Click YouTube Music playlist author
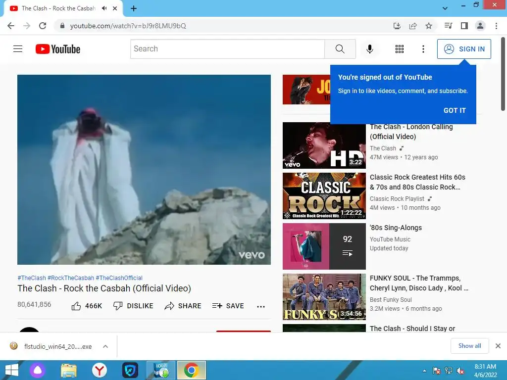 390,239
